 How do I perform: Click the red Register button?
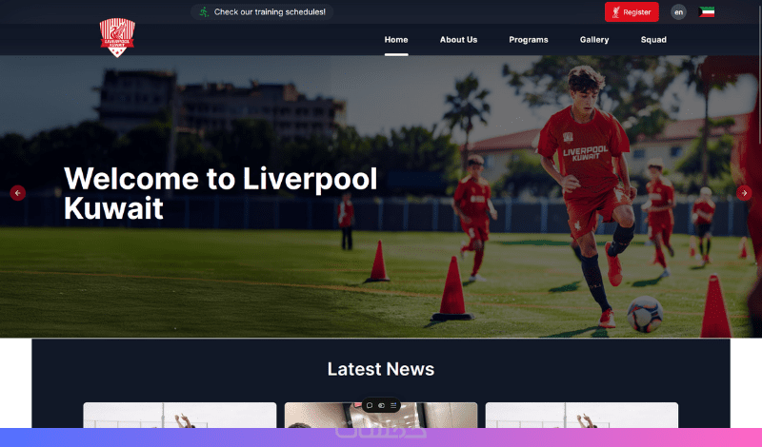632,12
